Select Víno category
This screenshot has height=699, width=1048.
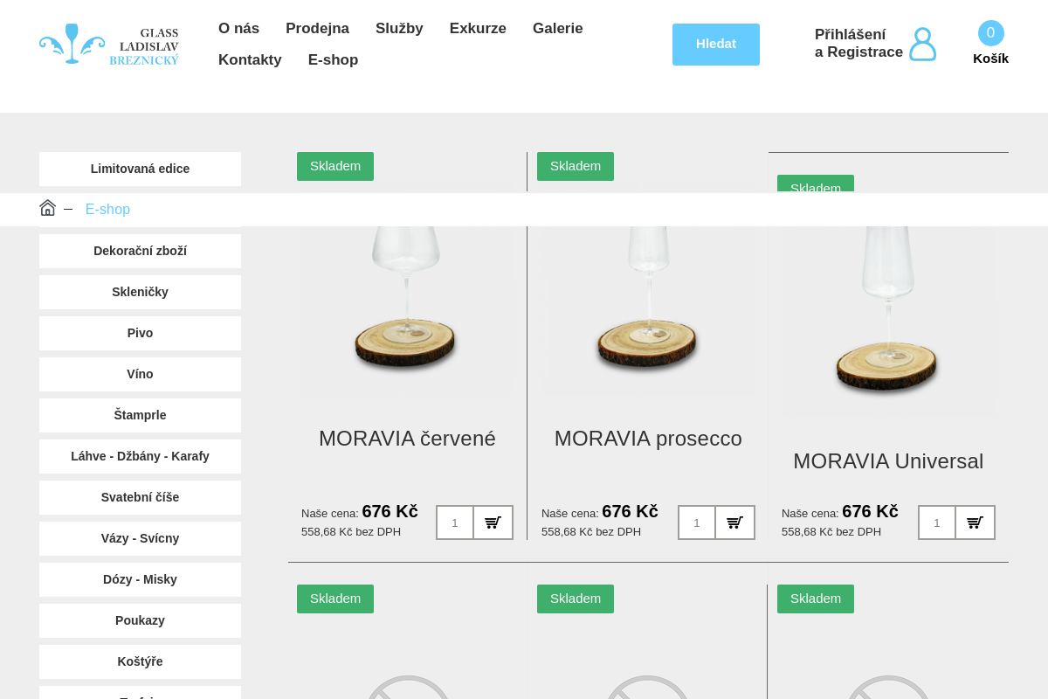(140, 374)
